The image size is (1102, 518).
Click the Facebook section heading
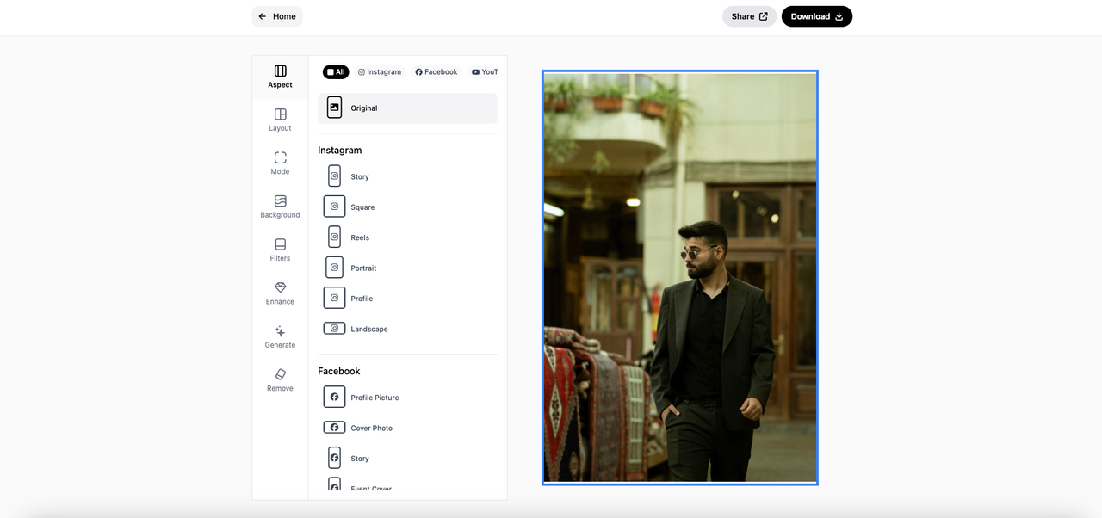(x=339, y=371)
